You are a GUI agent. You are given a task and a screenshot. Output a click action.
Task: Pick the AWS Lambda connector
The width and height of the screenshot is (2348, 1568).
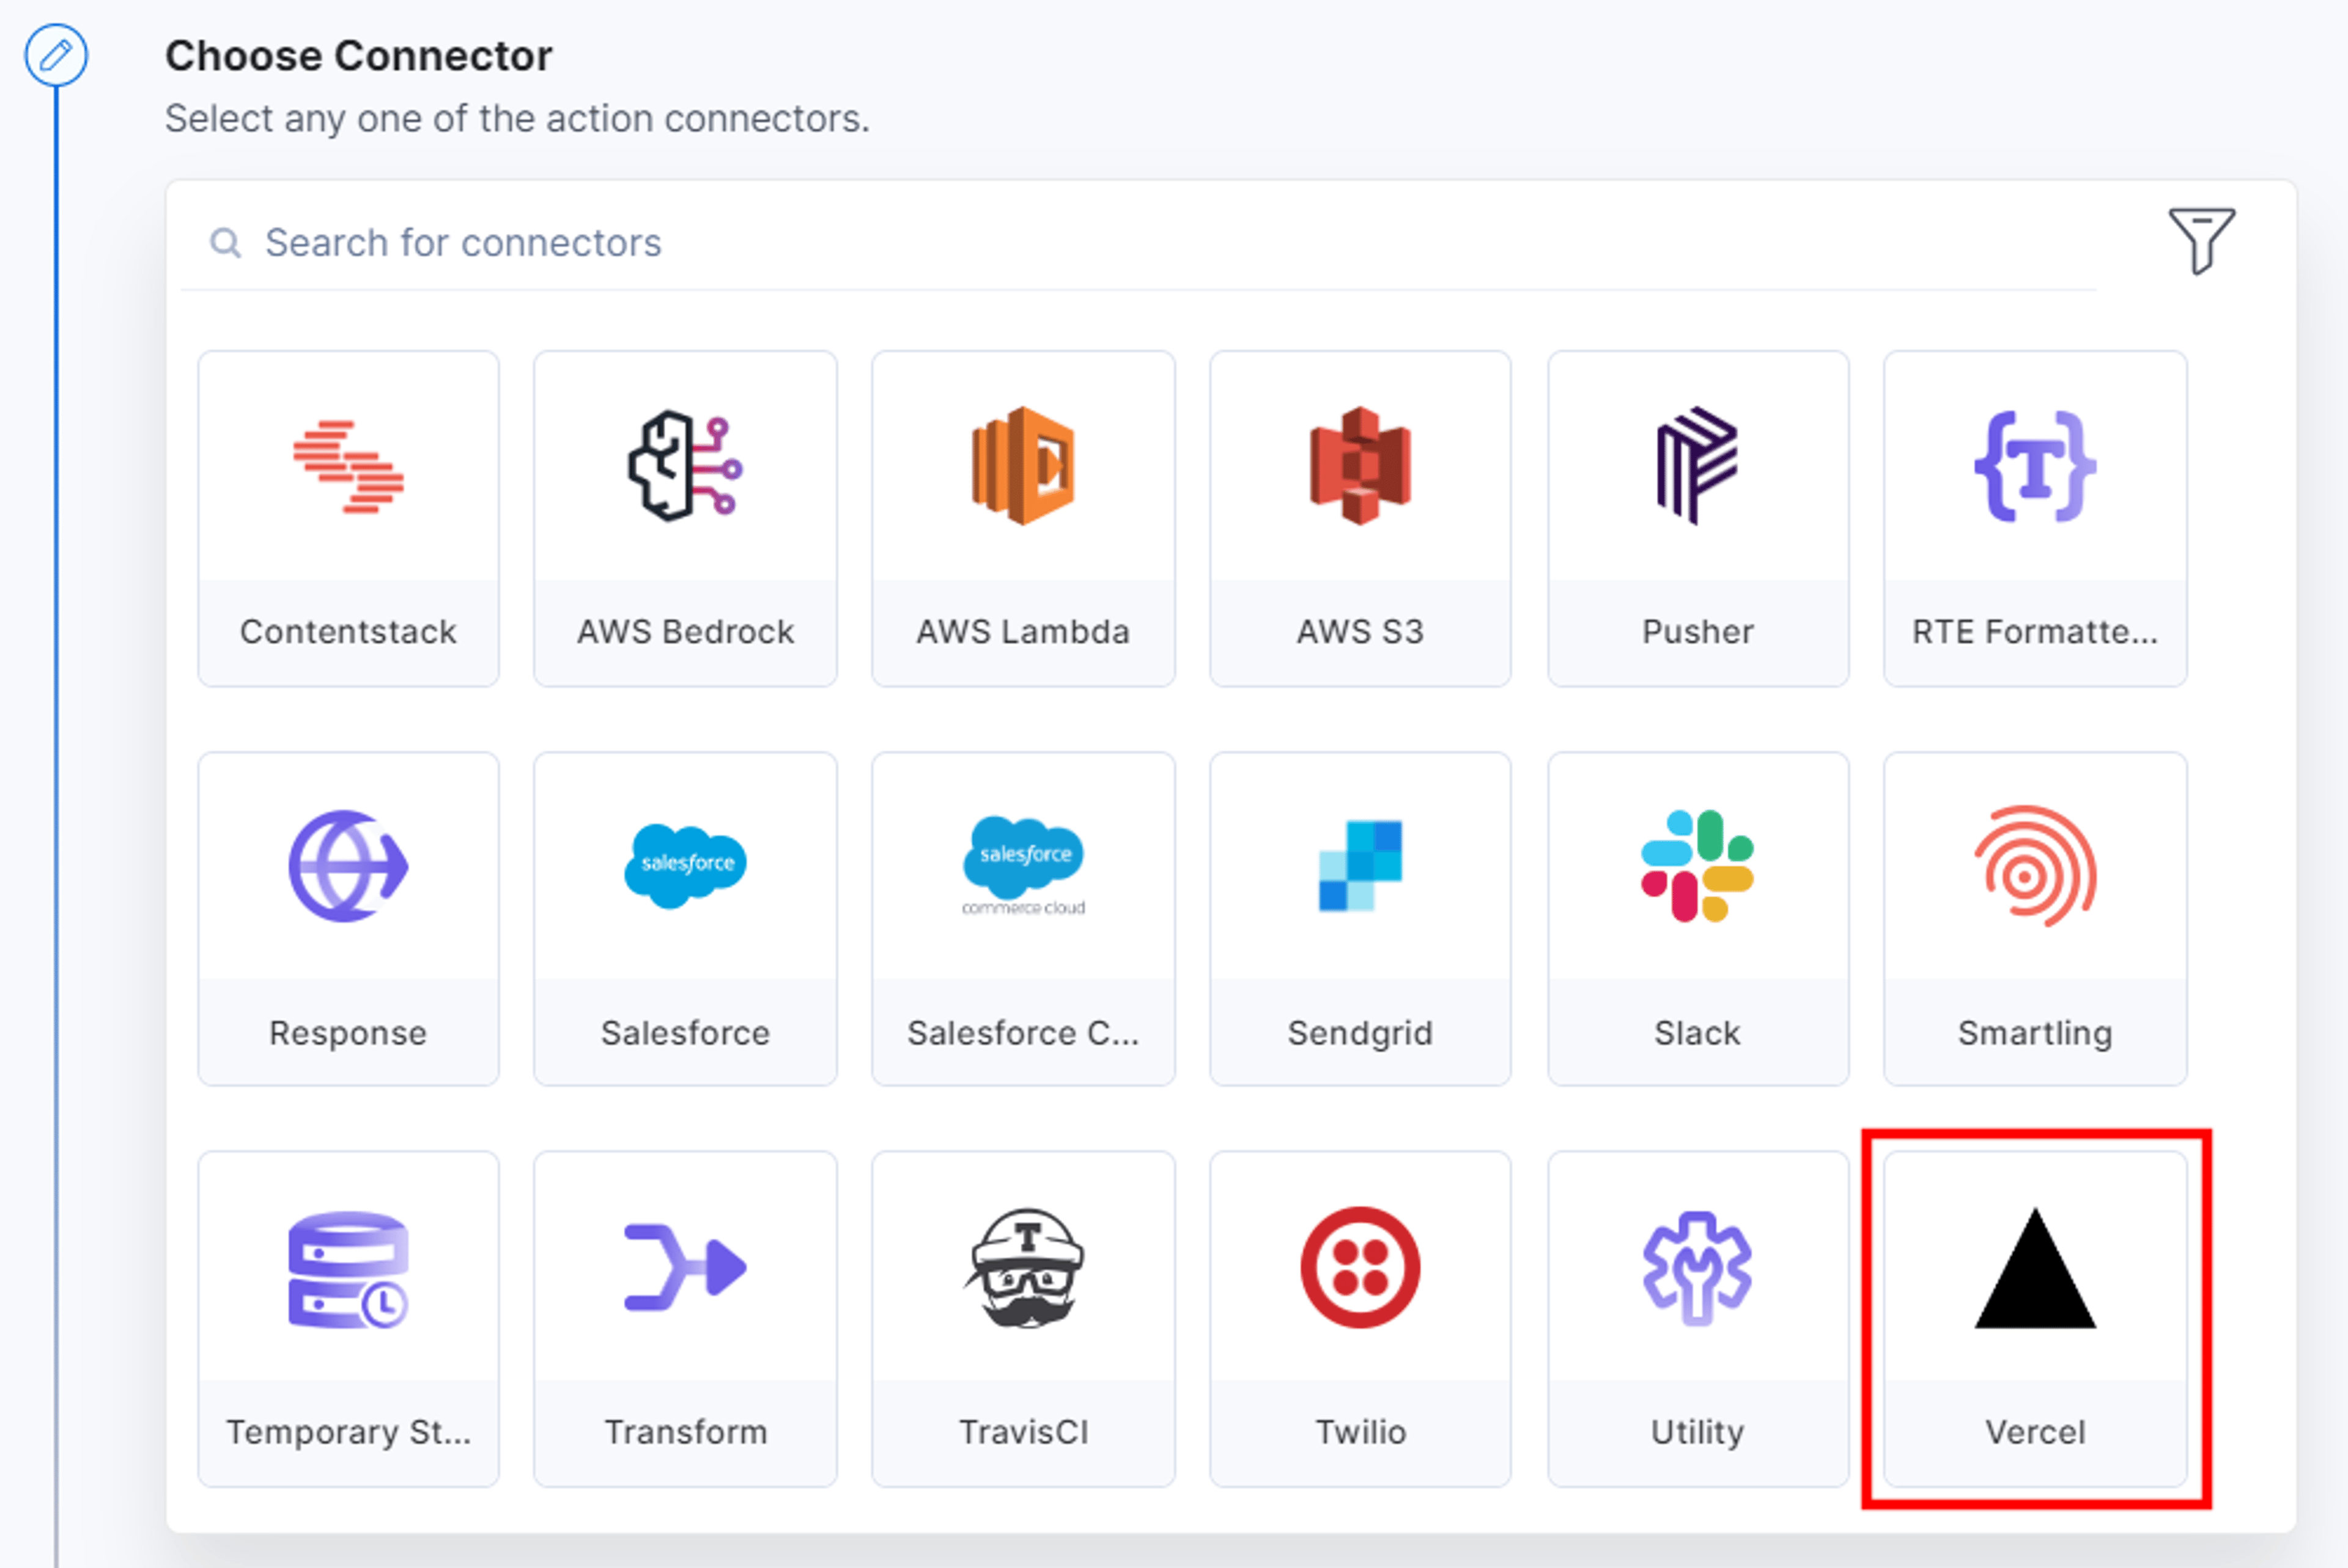point(1023,518)
